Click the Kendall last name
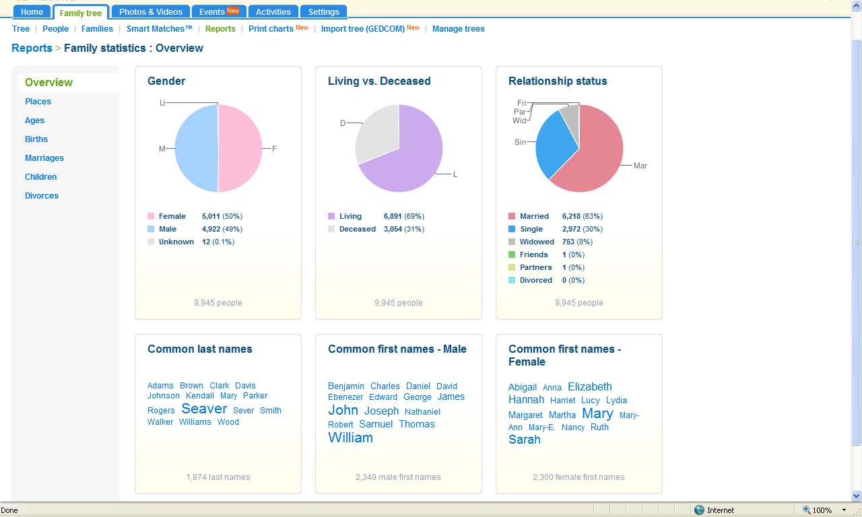Image resolution: width=862 pixels, height=517 pixels. click(x=200, y=396)
